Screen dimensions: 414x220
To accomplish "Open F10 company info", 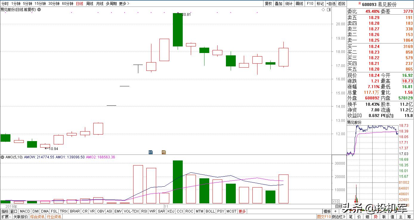I will [x=310, y=4].
